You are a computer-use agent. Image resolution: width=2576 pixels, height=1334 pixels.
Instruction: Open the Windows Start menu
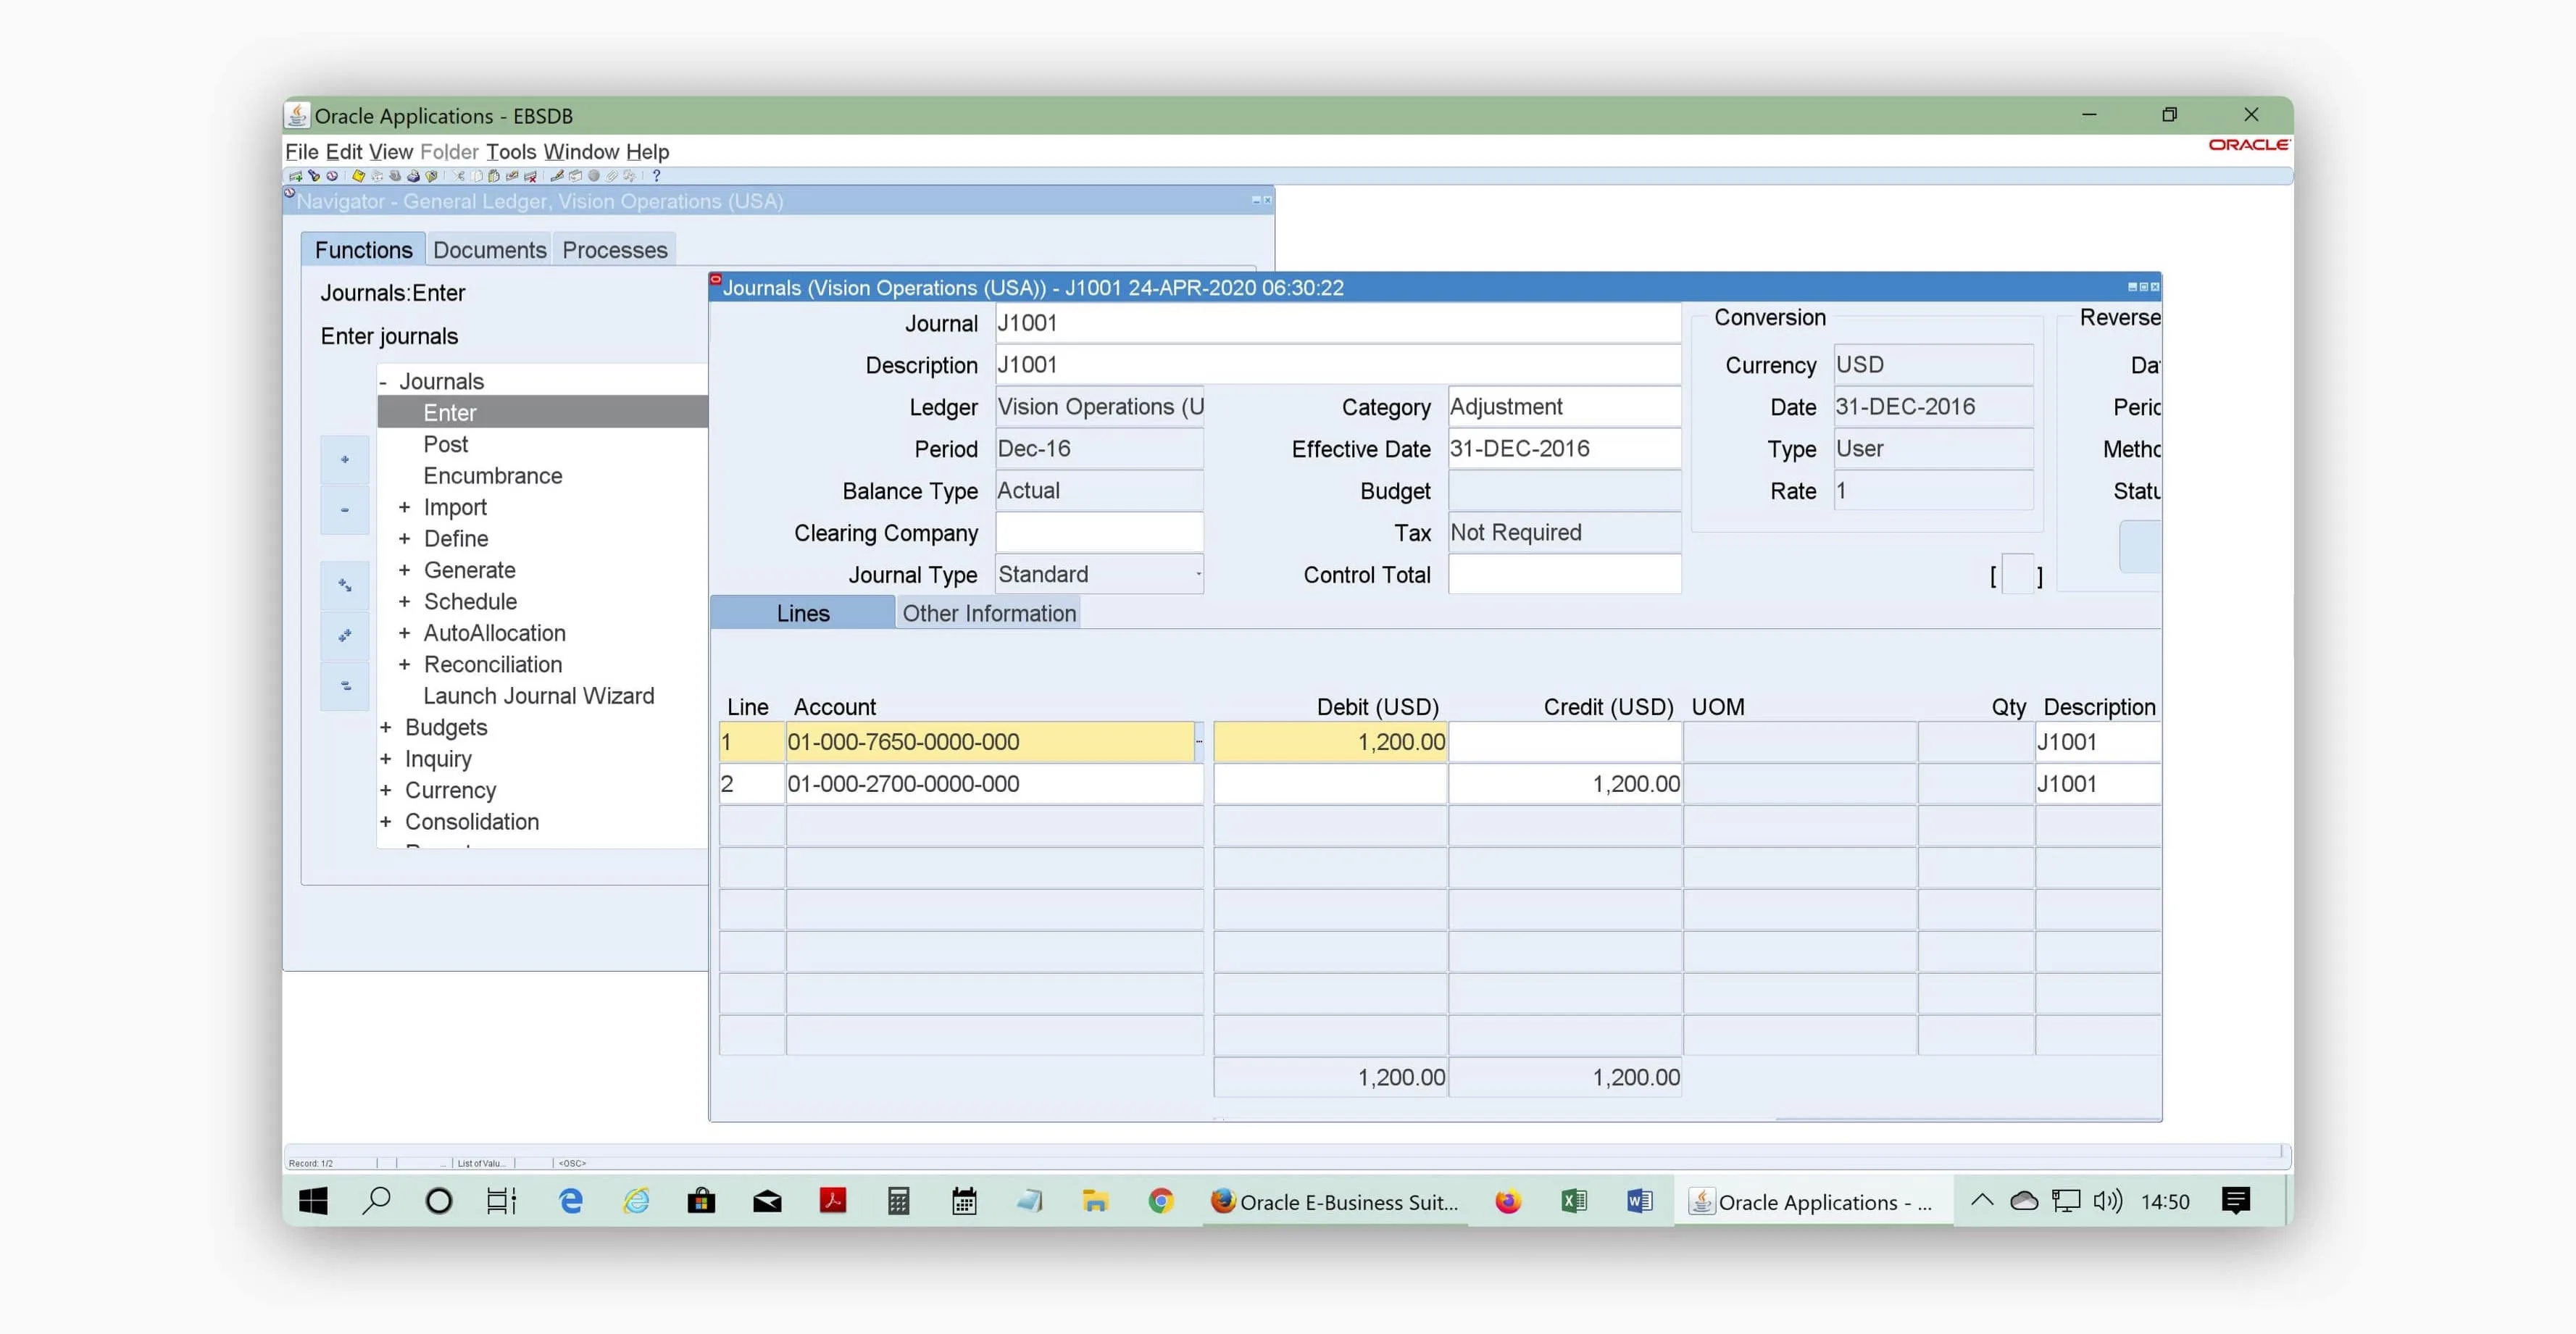(313, 1201)
